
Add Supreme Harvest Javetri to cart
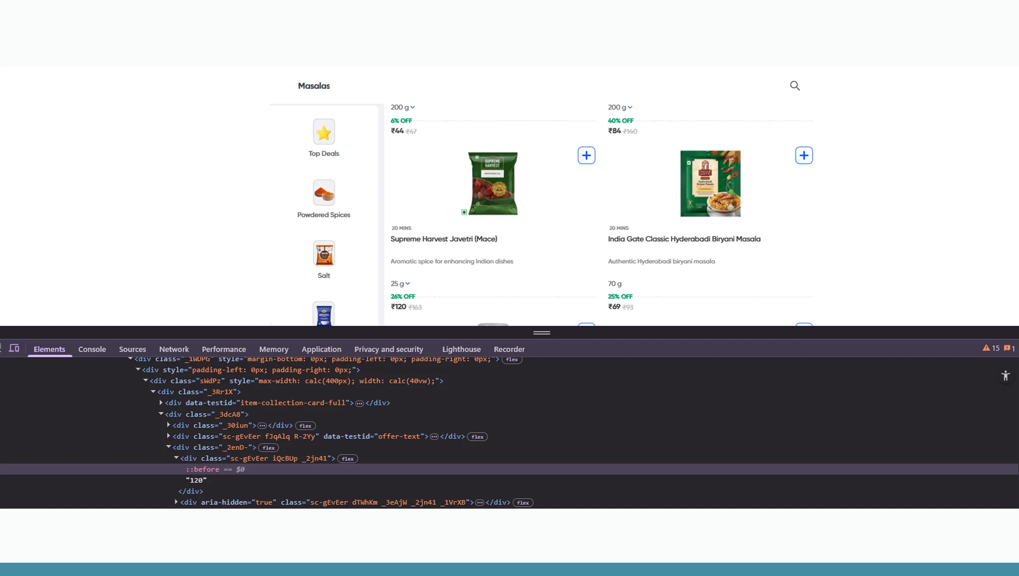[586, 155]
